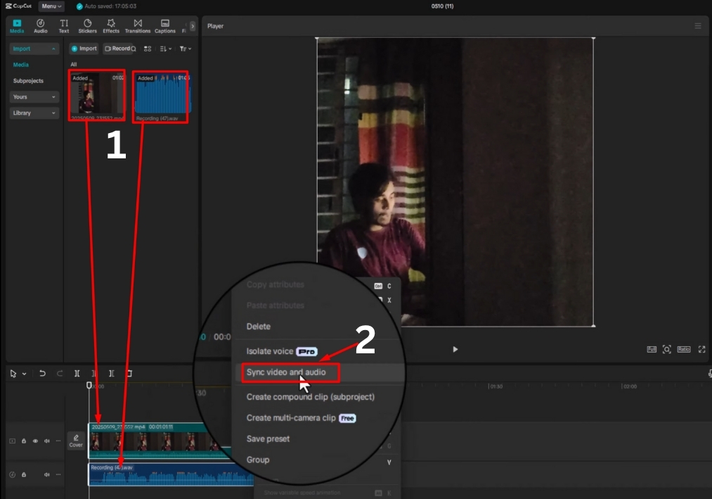
Task: Click the timeline playhead handle
Action: [89, 385]
